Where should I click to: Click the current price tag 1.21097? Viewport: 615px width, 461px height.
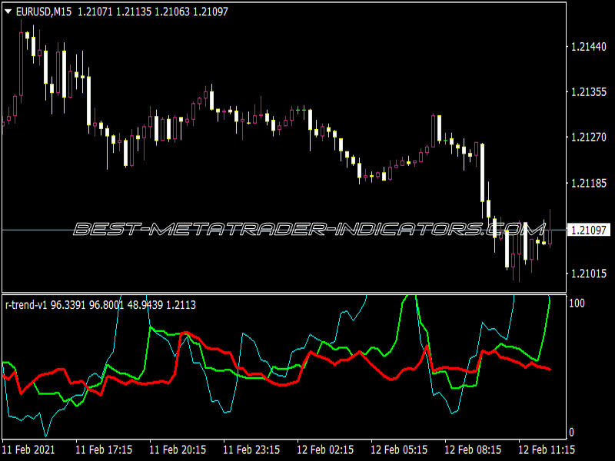tap(589, 230)
